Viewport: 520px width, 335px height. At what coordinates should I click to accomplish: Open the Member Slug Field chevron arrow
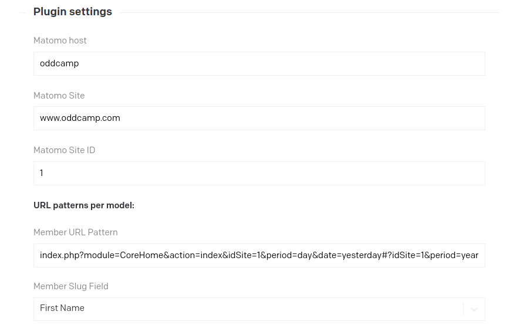(474, 310)
